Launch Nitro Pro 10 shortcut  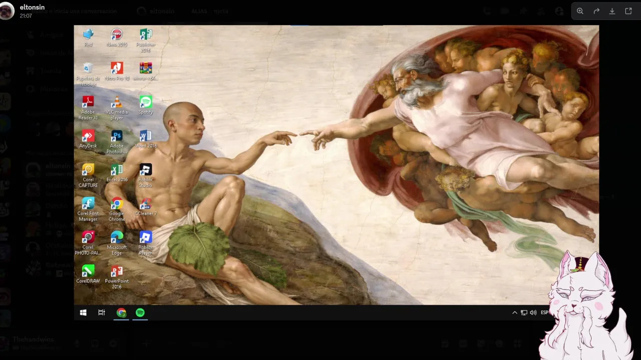click(117, 71)
